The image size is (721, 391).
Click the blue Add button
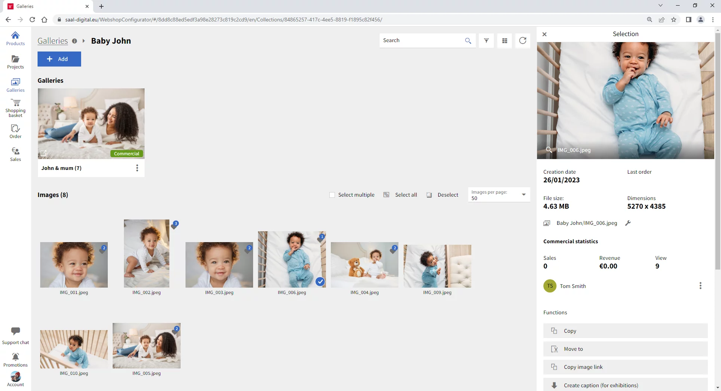point(59,59)
